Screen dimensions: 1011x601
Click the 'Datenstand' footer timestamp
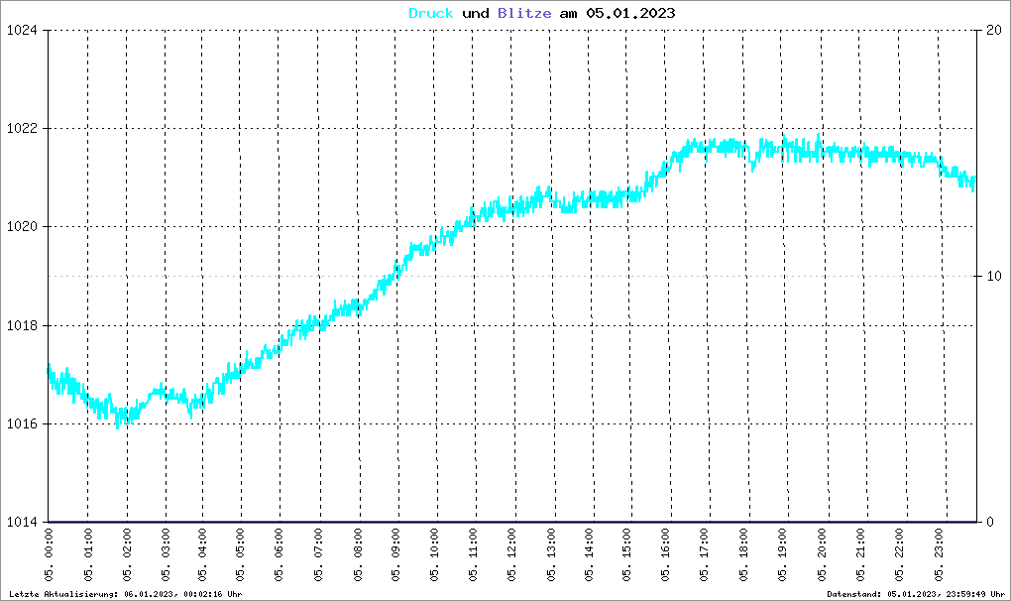pos(916,594)
